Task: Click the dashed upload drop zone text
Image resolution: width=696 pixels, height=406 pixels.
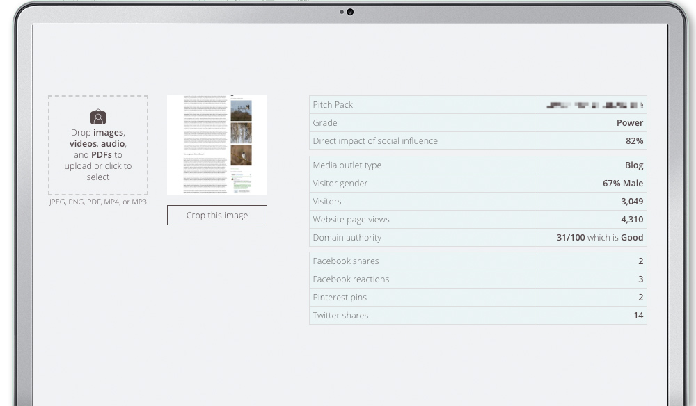Action: [98, 154]
